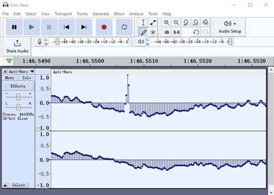
Task: Click the track Select button
Action: click(18, 185)
